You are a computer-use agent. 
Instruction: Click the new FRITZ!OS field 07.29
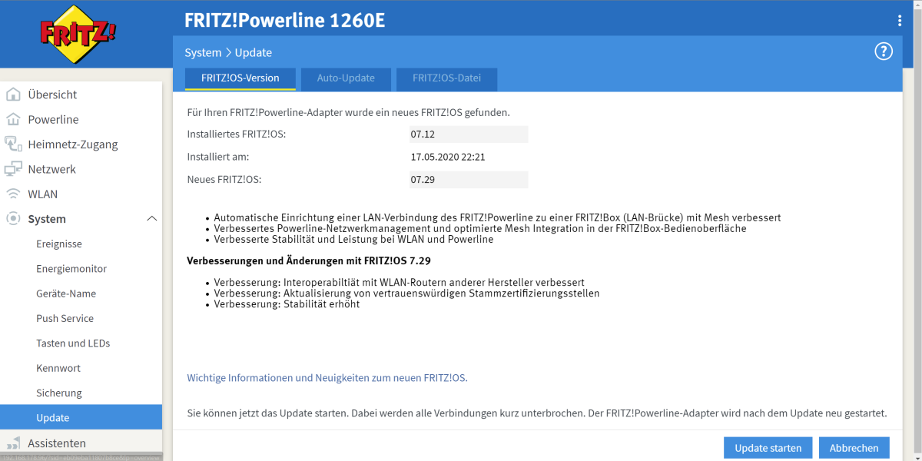[469, 180]
